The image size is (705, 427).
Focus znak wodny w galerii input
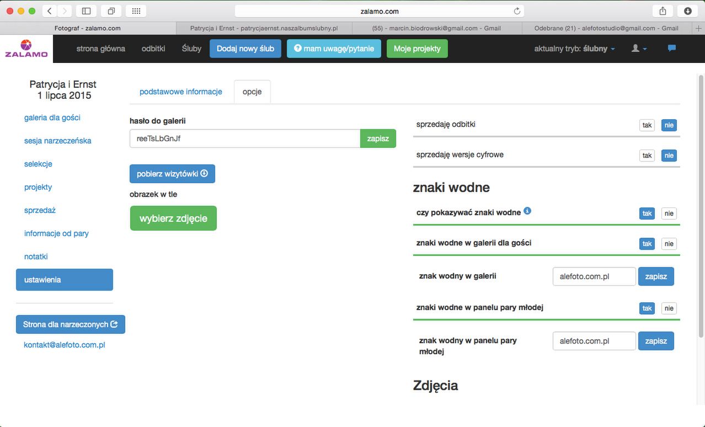pyautogui.click(x=594, y=276)
